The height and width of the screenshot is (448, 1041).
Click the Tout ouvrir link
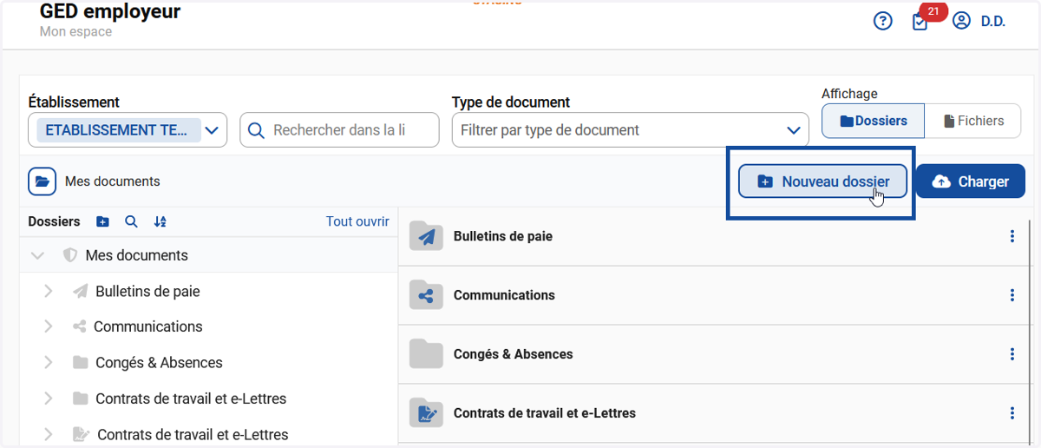357,221
